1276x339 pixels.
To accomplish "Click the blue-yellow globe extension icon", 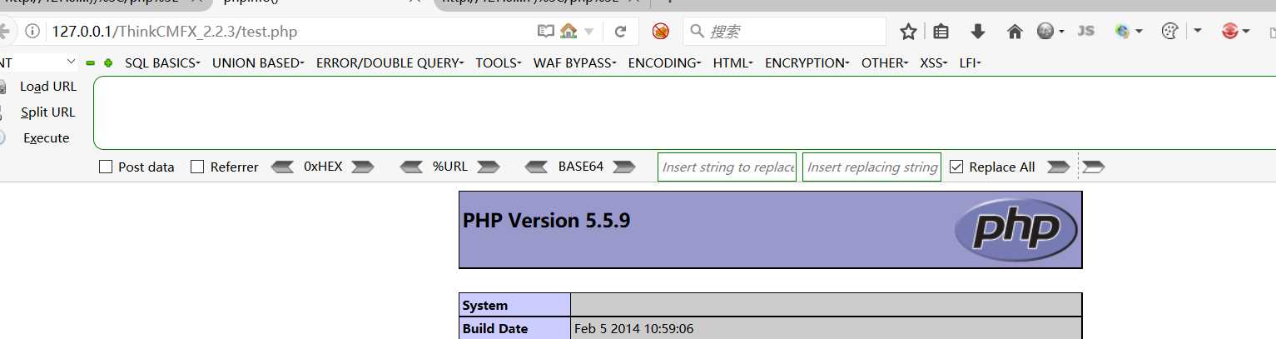I will coord(1123,32).
